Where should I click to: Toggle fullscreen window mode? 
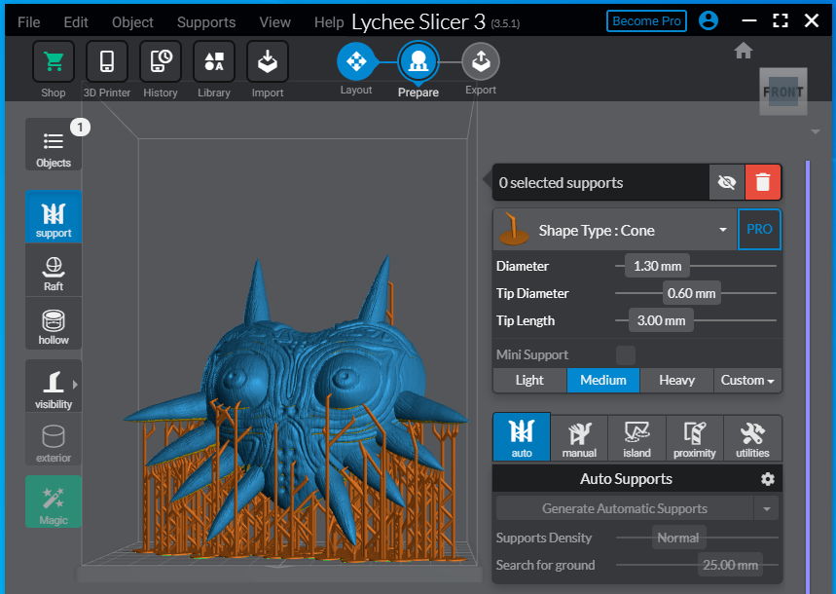point(780,20)
